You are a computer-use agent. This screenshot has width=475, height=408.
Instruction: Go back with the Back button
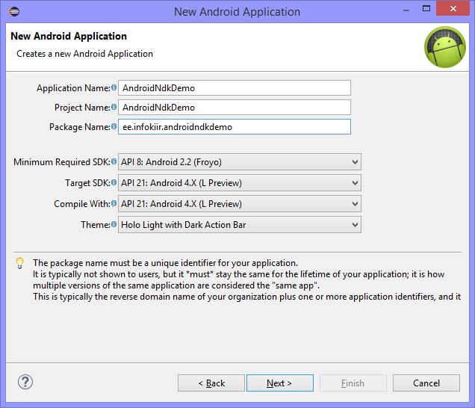[x=211, y=383]
